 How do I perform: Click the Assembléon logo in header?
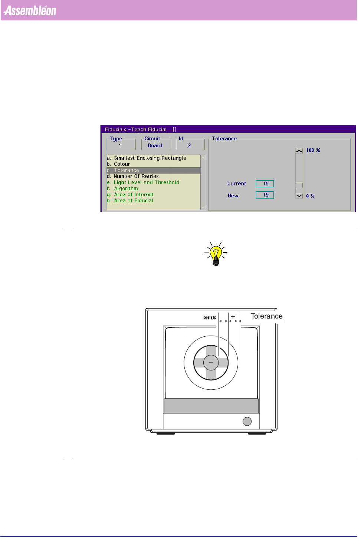point(30,10)
